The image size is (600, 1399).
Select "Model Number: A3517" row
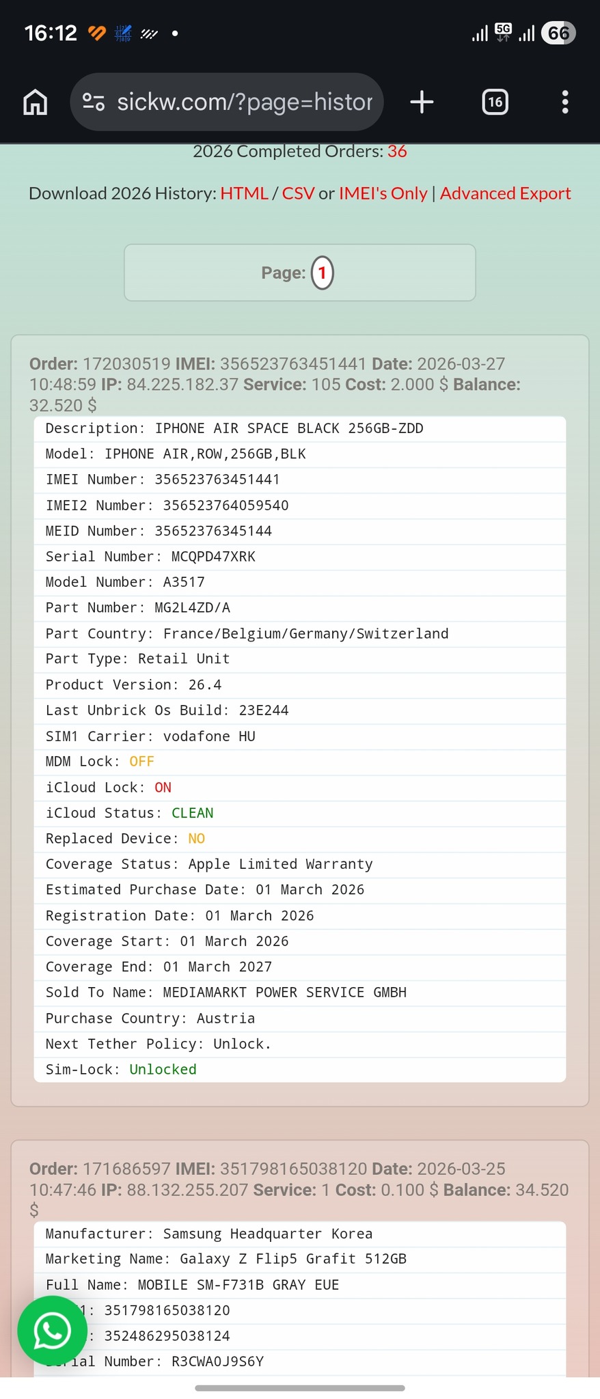click(300, 582)
